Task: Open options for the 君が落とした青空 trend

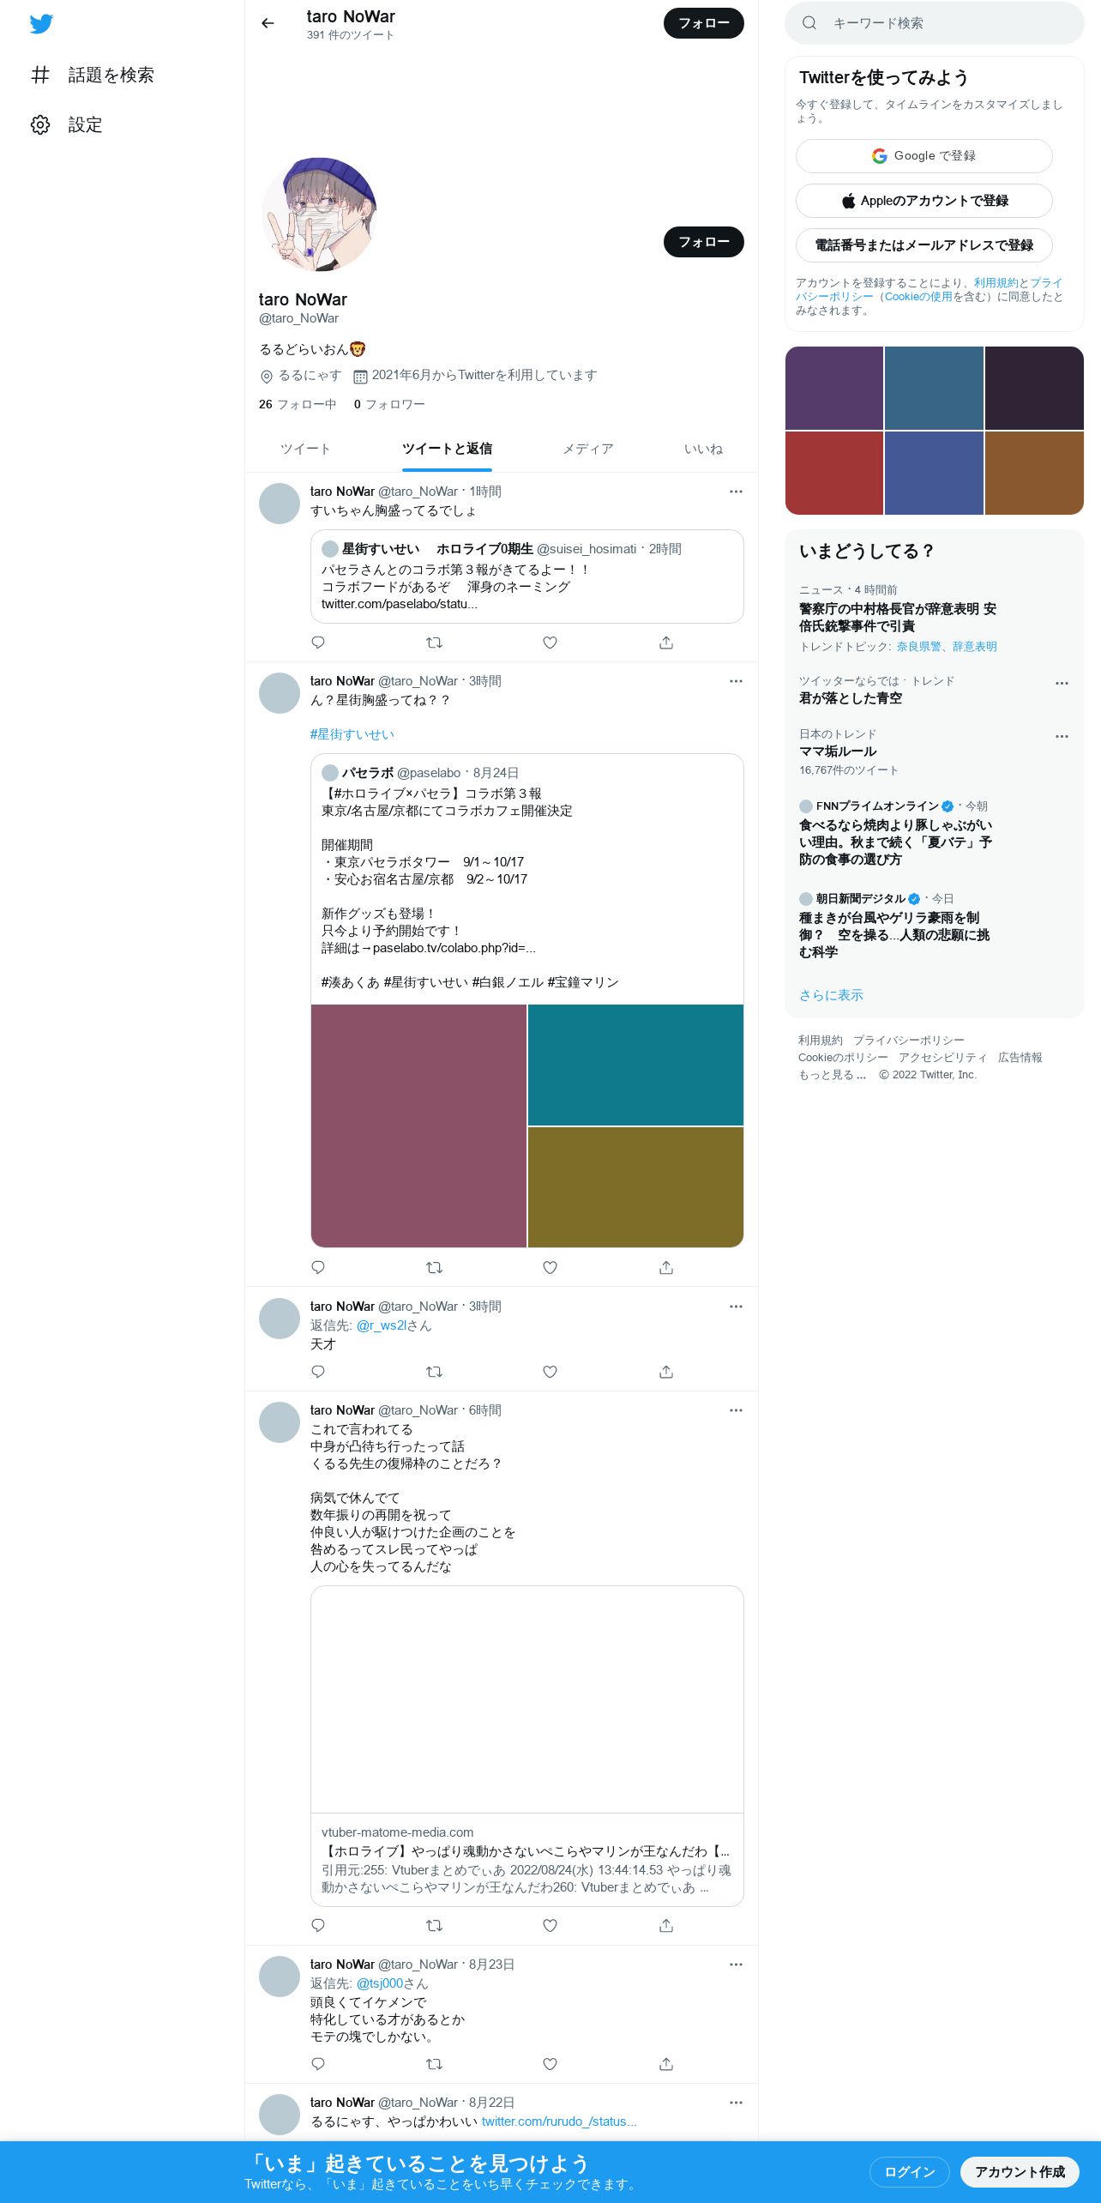Action: pos(1062,683)
